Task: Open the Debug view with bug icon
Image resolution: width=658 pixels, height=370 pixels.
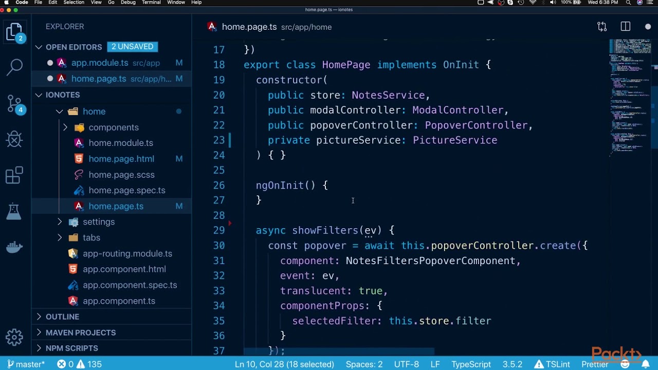Action: pos(14,139)
